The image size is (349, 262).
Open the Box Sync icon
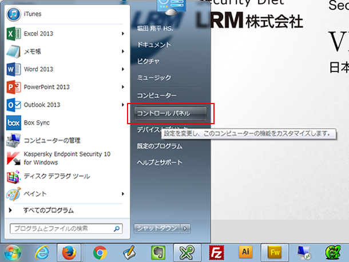click(14, 122)
